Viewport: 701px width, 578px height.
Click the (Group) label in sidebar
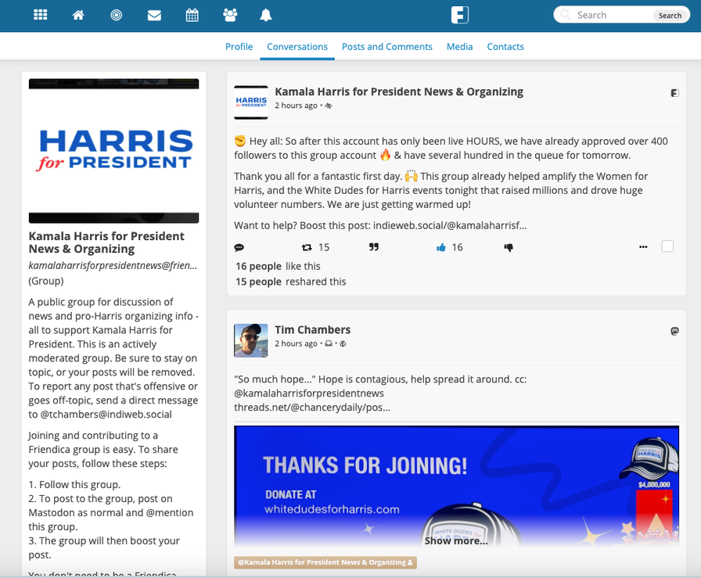(46, 281)
